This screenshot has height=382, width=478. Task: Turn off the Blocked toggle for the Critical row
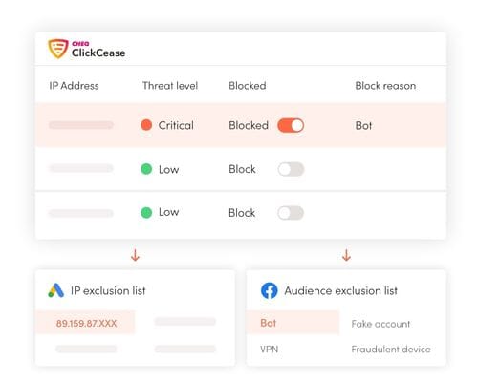[x=291, y=125]
